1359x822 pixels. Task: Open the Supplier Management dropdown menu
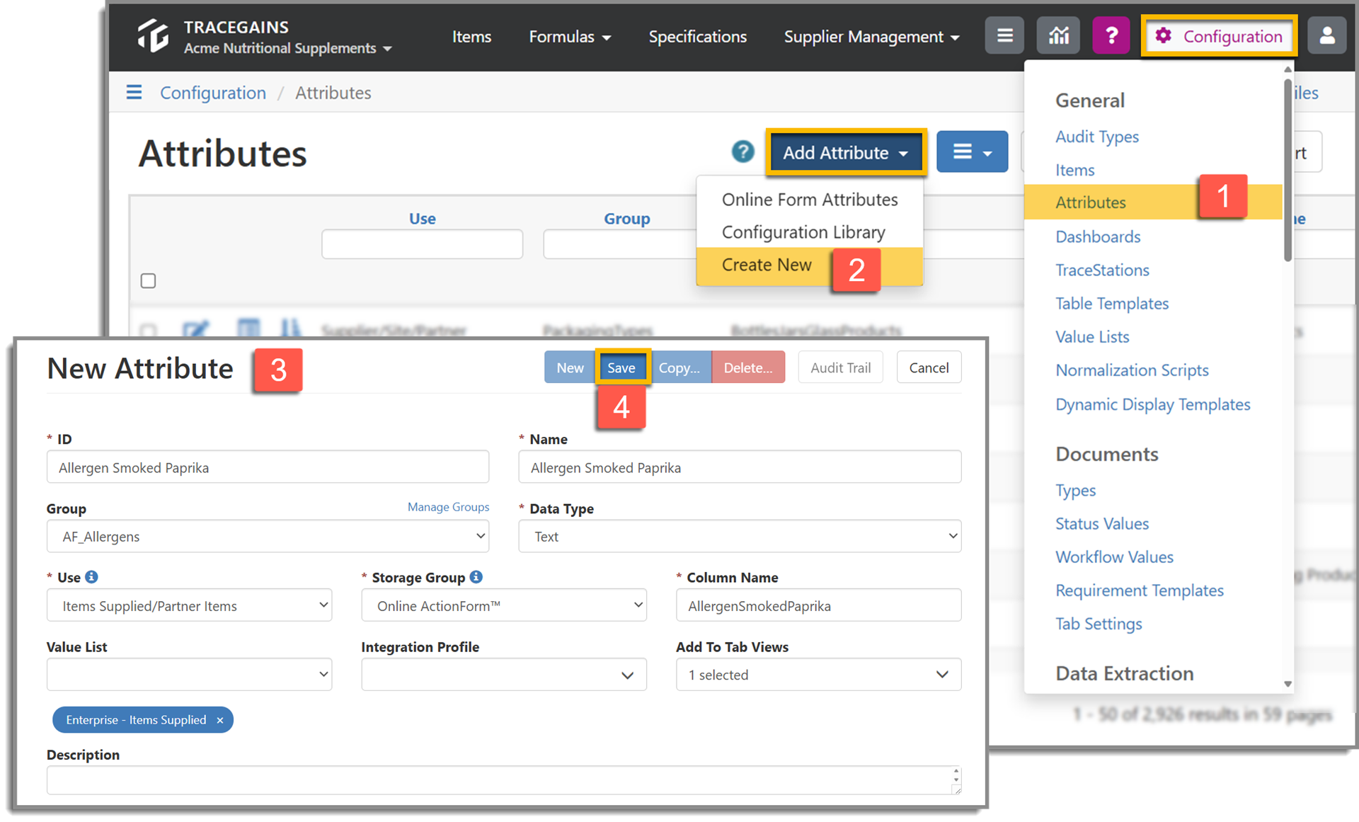tap(871, 36)
